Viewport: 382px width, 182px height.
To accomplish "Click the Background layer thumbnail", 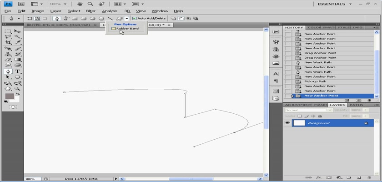I will (x=299, y=123).
